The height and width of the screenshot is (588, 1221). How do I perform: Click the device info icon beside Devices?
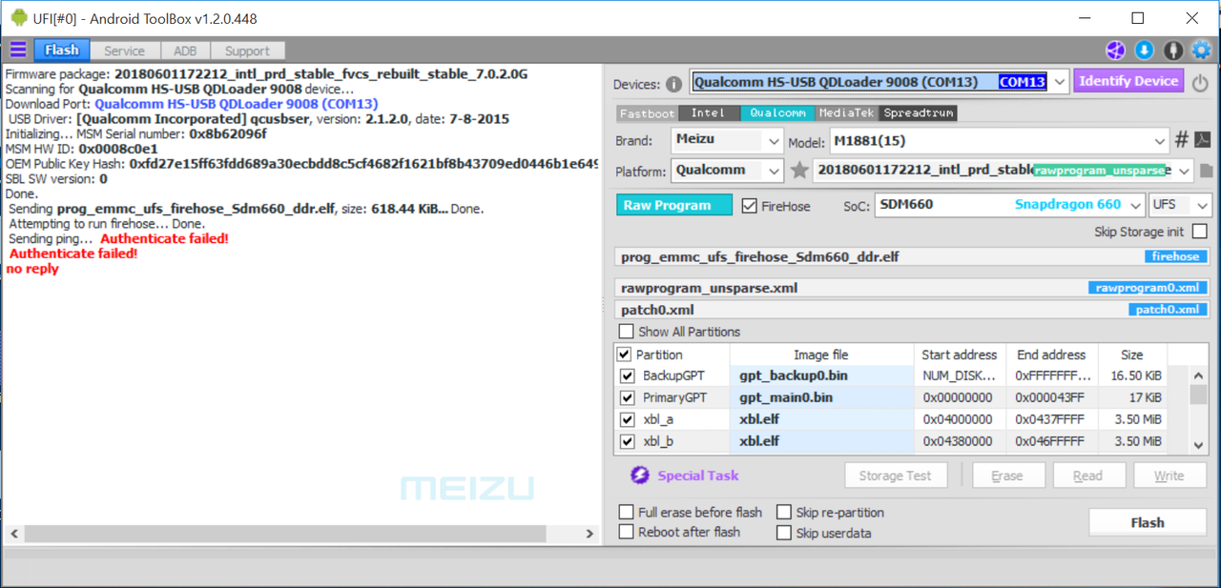[673, 84]
